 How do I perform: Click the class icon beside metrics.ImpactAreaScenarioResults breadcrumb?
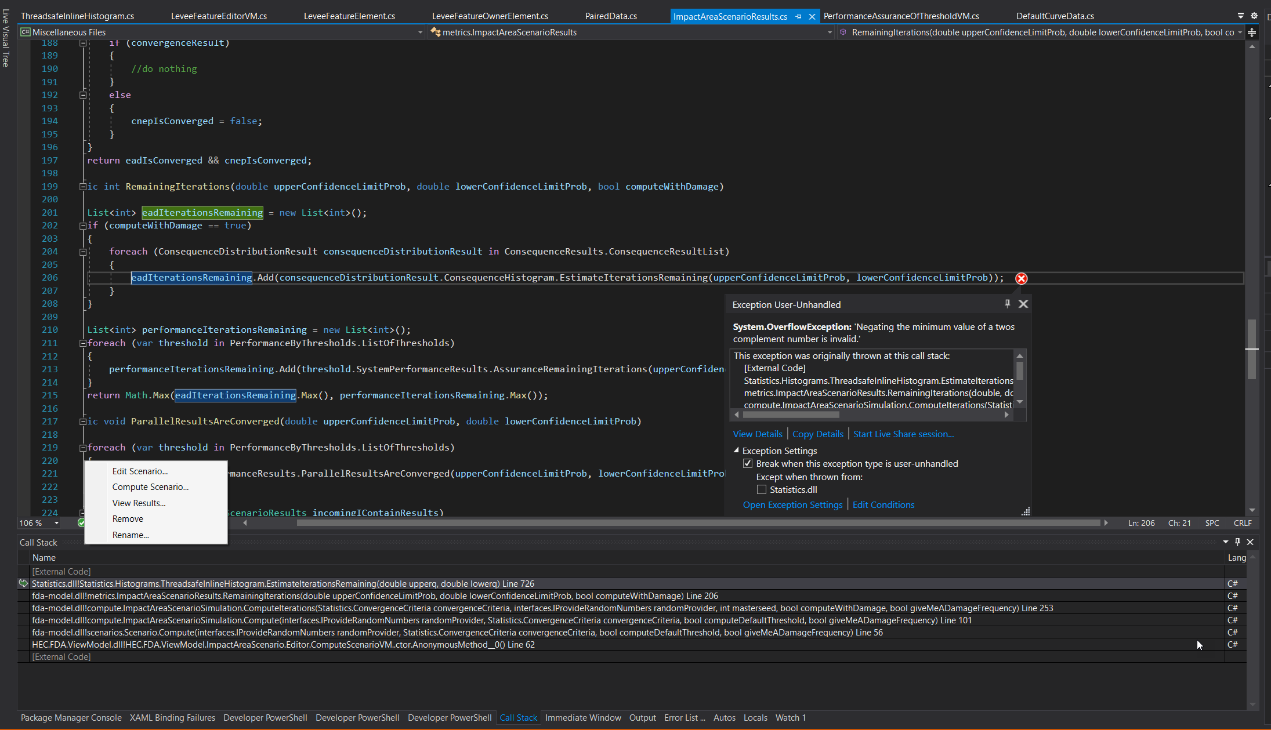[x=436, y=32]
